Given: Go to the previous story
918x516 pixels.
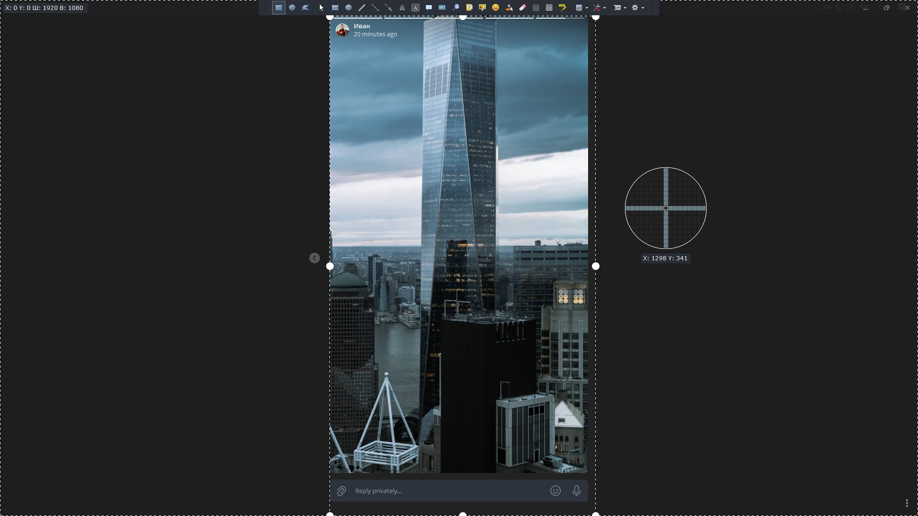Looking at the screenshot, I should [x=314, y=258].
